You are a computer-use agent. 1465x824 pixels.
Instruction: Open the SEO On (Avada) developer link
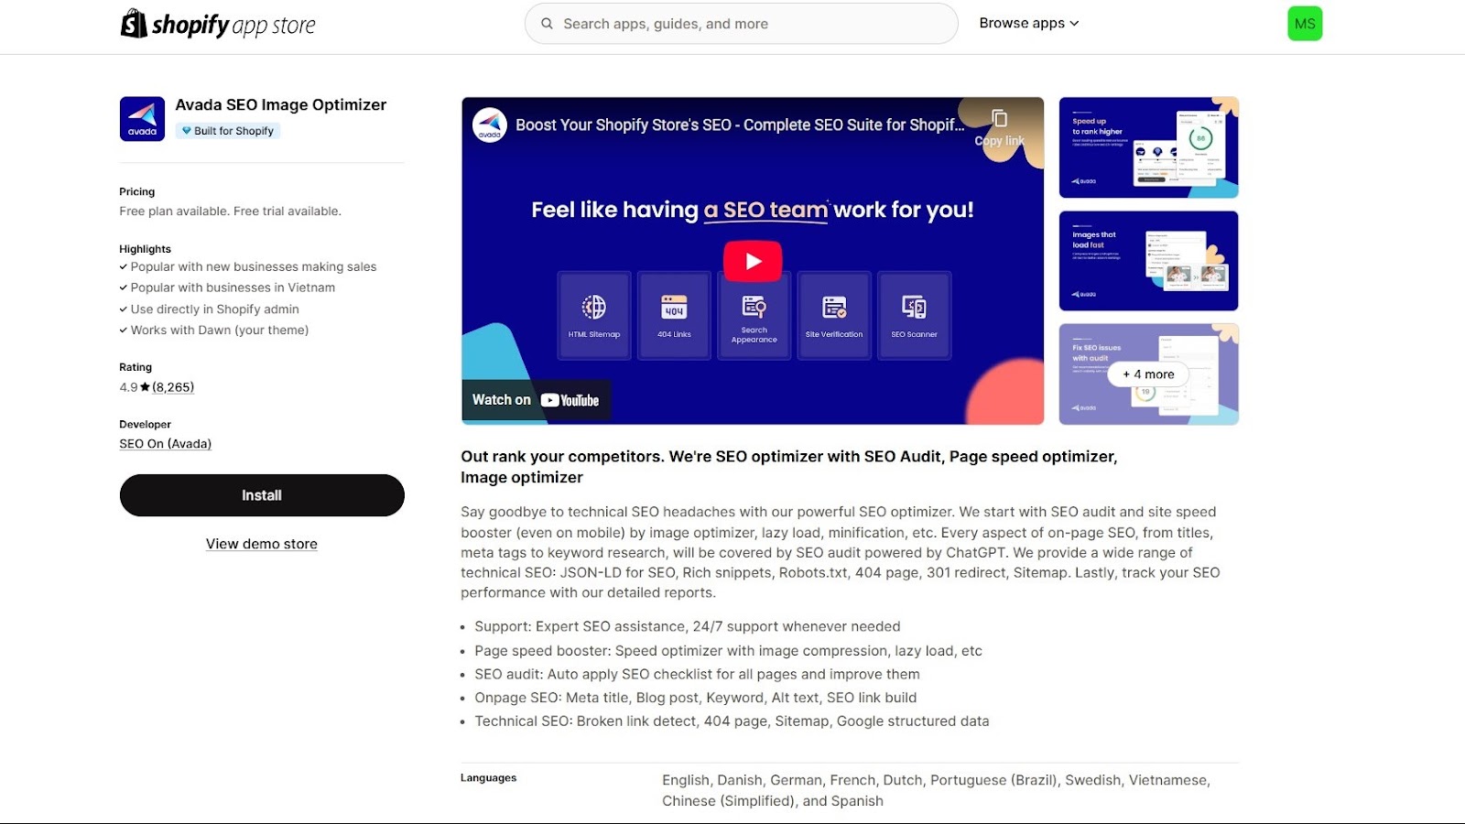pos(165,444)
